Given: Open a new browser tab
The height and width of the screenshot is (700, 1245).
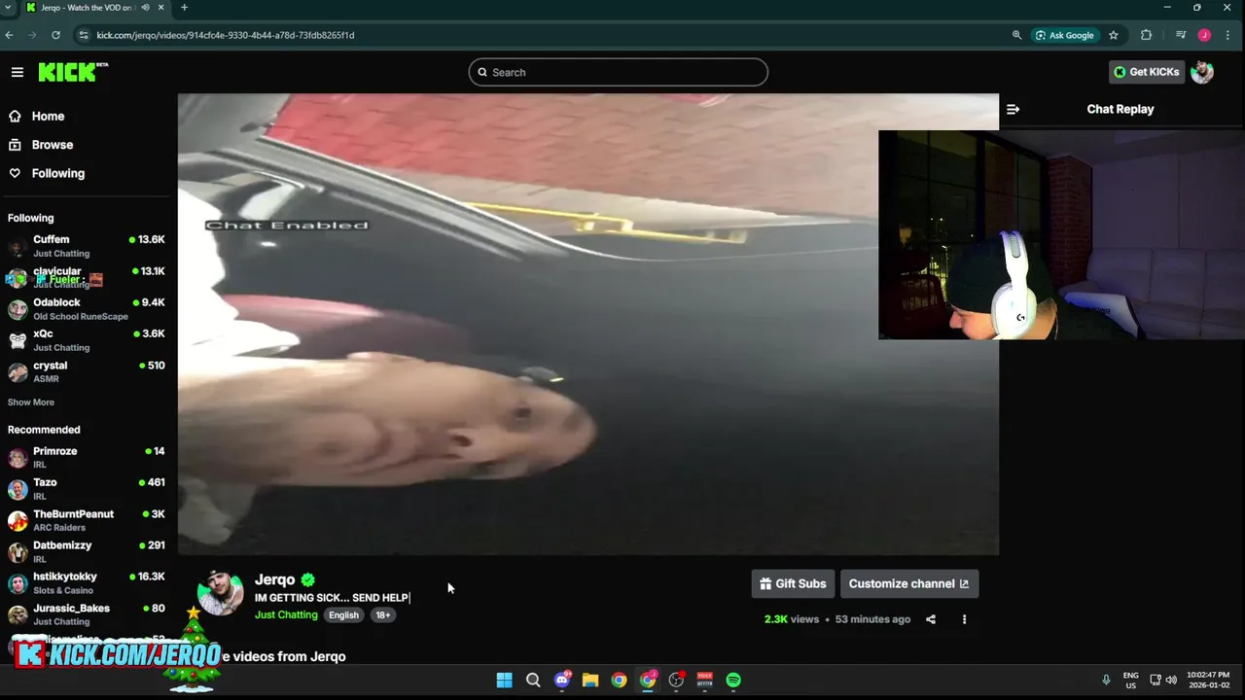Looking at the screenshot, I should tap(184, 8).
